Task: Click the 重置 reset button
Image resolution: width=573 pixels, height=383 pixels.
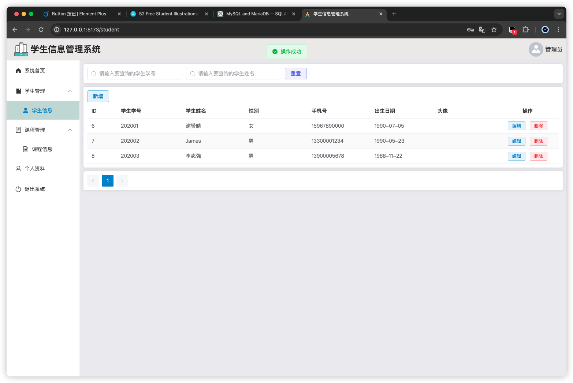Action: [x=296, y=74]
